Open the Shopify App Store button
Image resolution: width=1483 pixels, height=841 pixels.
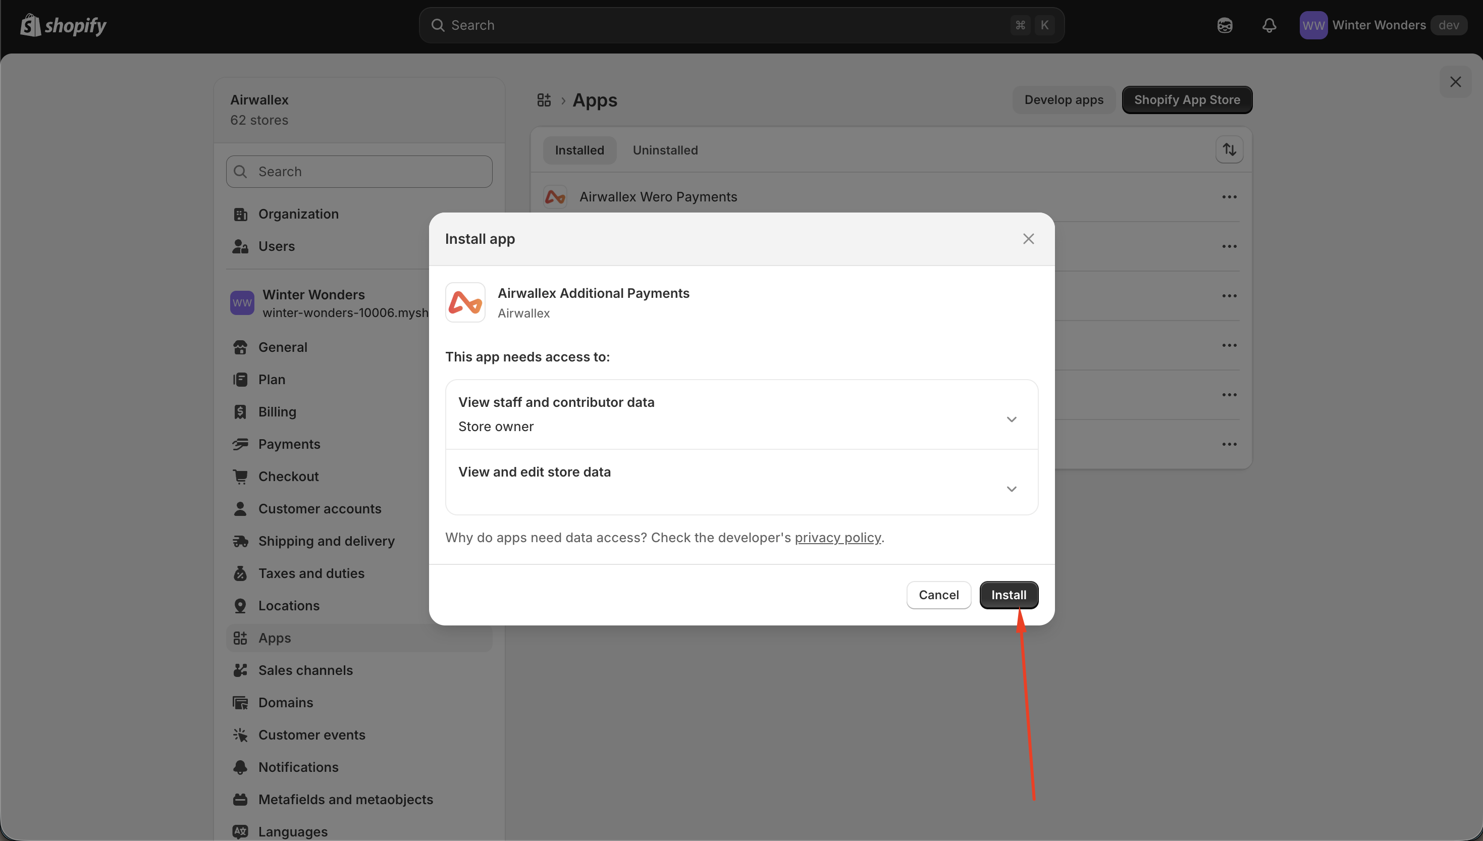click(x=1187, y=100)
